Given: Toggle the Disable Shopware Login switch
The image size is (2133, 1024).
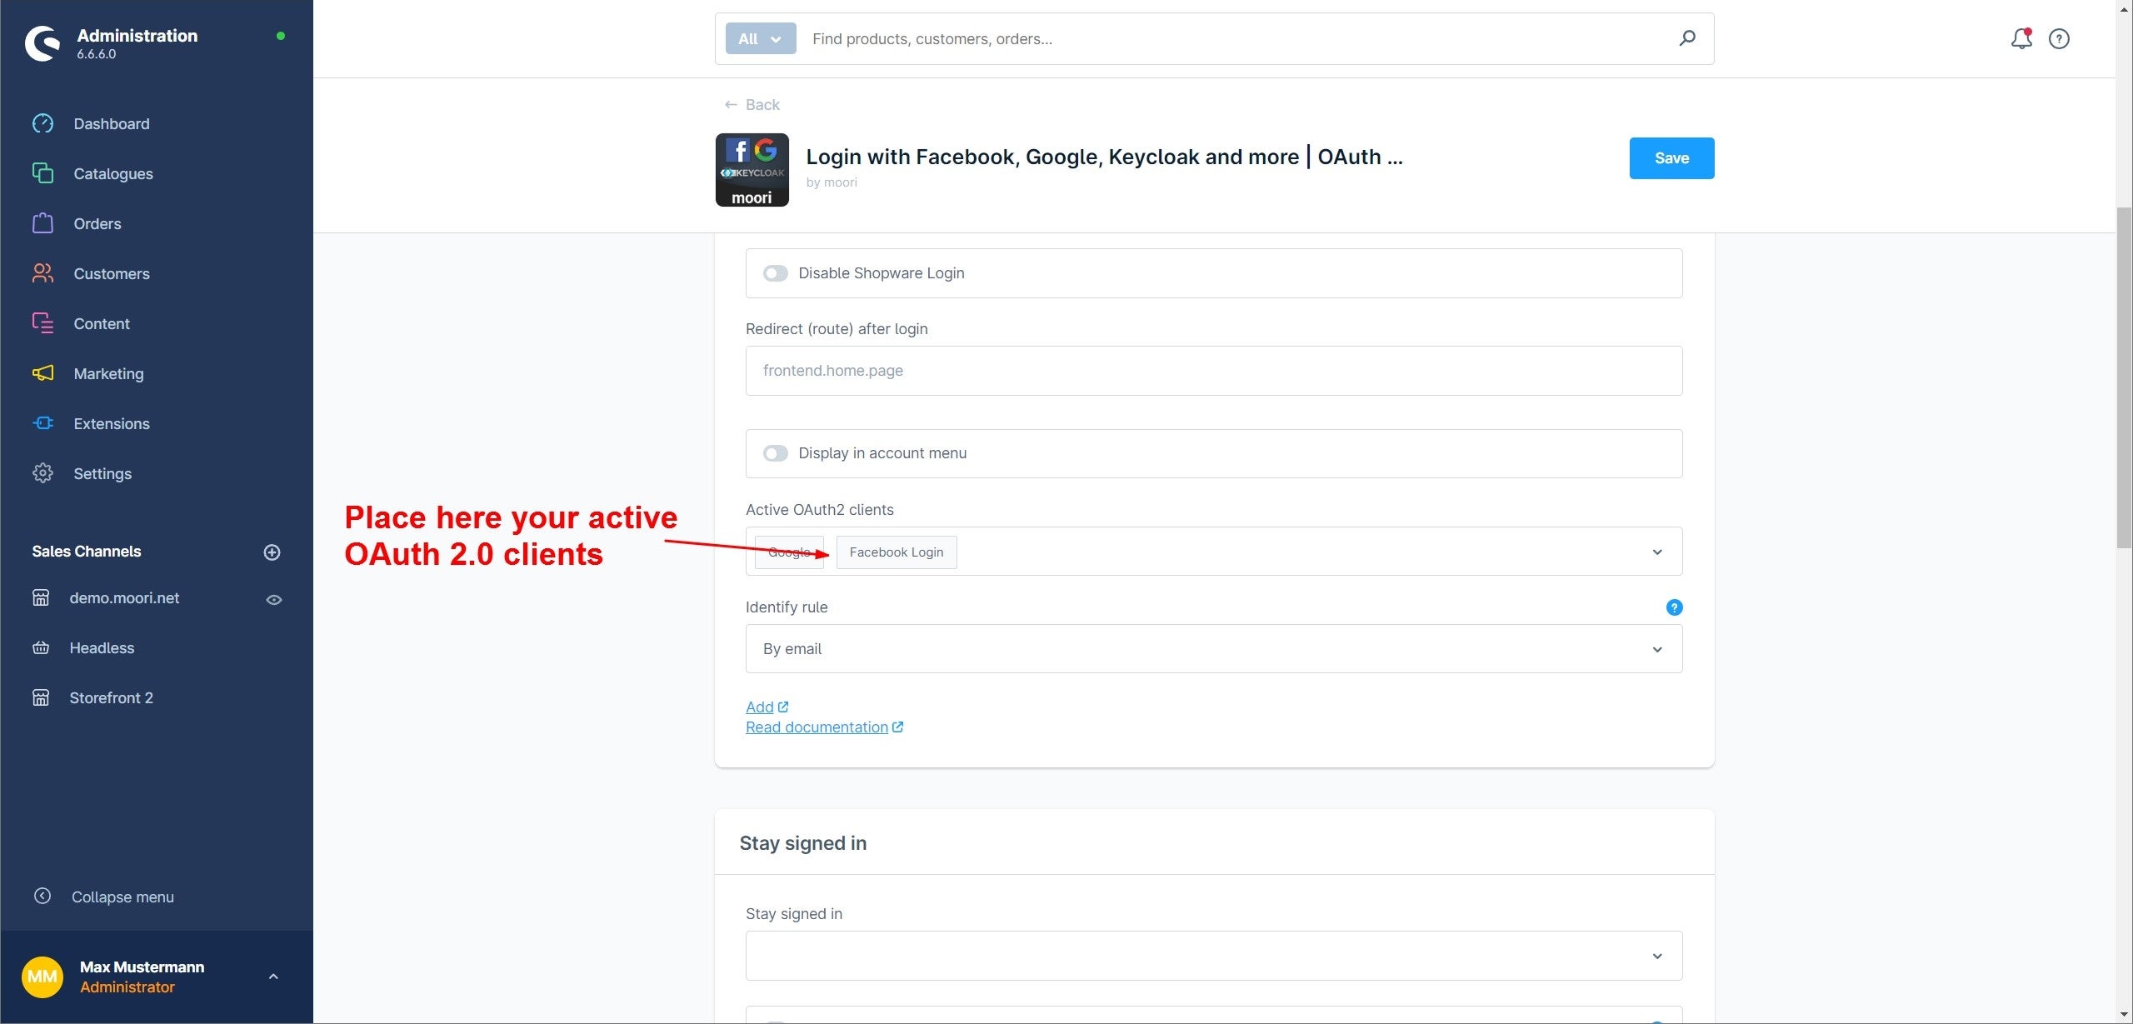Looking at the screenshot, I should pyautogui.click(x=774, y=272).
